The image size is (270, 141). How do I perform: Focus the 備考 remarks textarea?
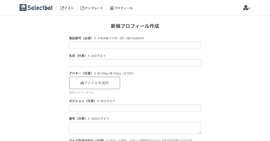click(135, 128)
